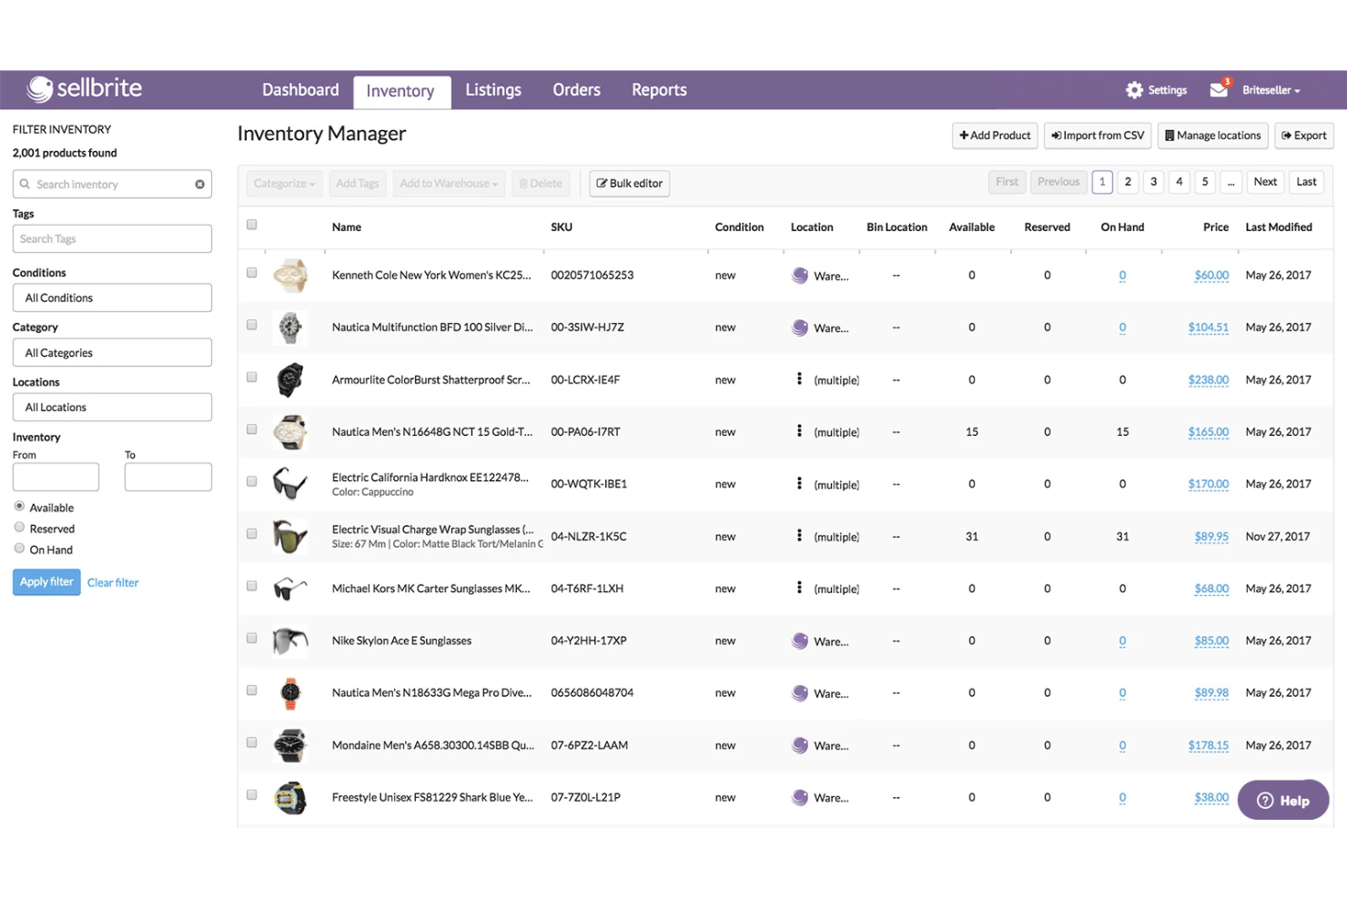Open pagination ellipsis for more pages
The height and width of the screenshot is (898, 1347).
point(1231,182)
